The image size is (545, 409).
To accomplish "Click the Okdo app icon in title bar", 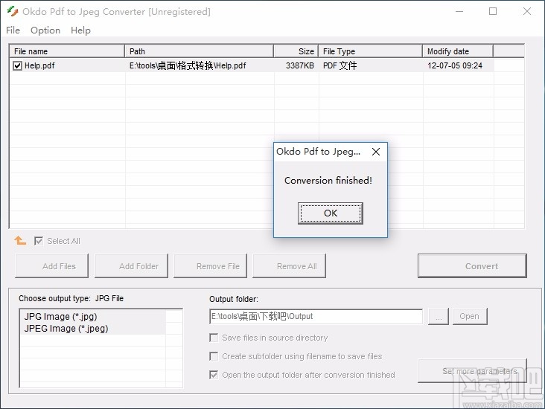I will click(x=12, y=11).
